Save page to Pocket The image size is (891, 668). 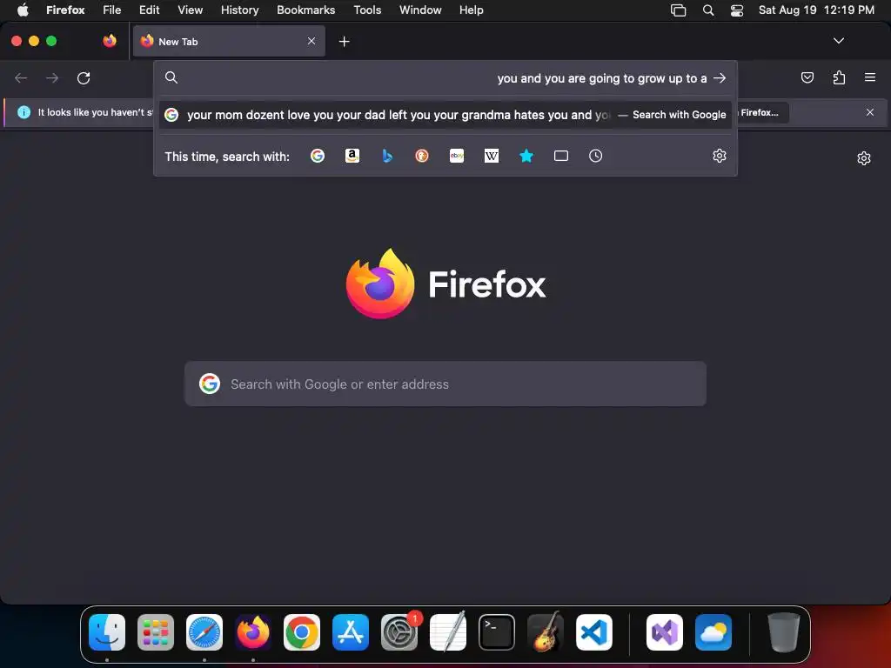[807, 77]
